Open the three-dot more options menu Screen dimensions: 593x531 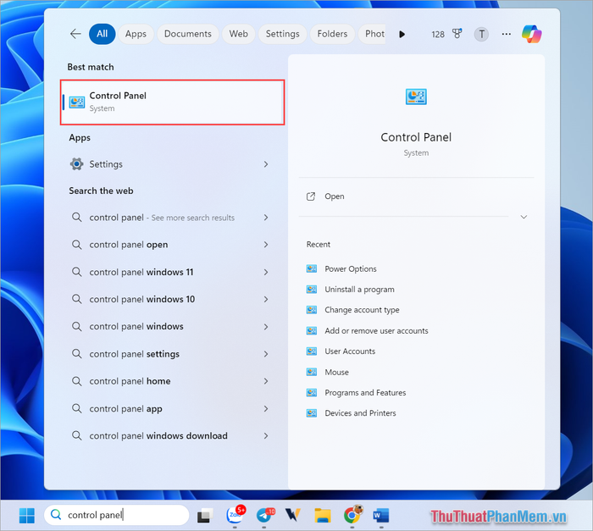tap(506, 34)
